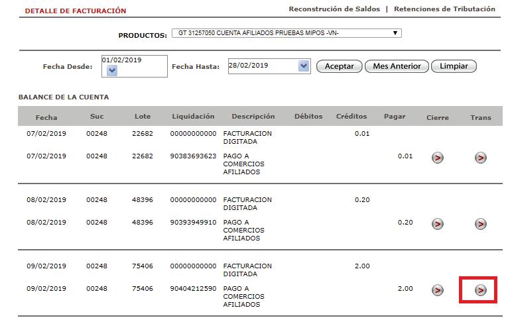Click the Liquidación column header

[193, 116]
